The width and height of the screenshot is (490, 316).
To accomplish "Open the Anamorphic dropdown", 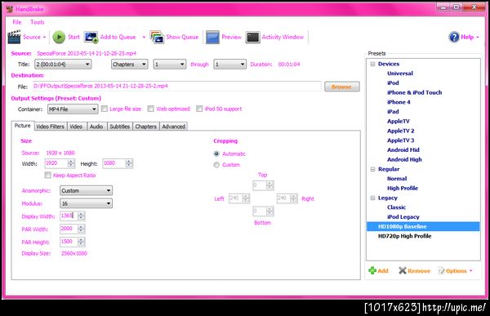I will 86,191.
